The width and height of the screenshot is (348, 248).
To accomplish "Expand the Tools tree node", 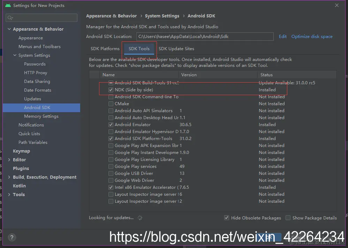I will pos(9,195).
